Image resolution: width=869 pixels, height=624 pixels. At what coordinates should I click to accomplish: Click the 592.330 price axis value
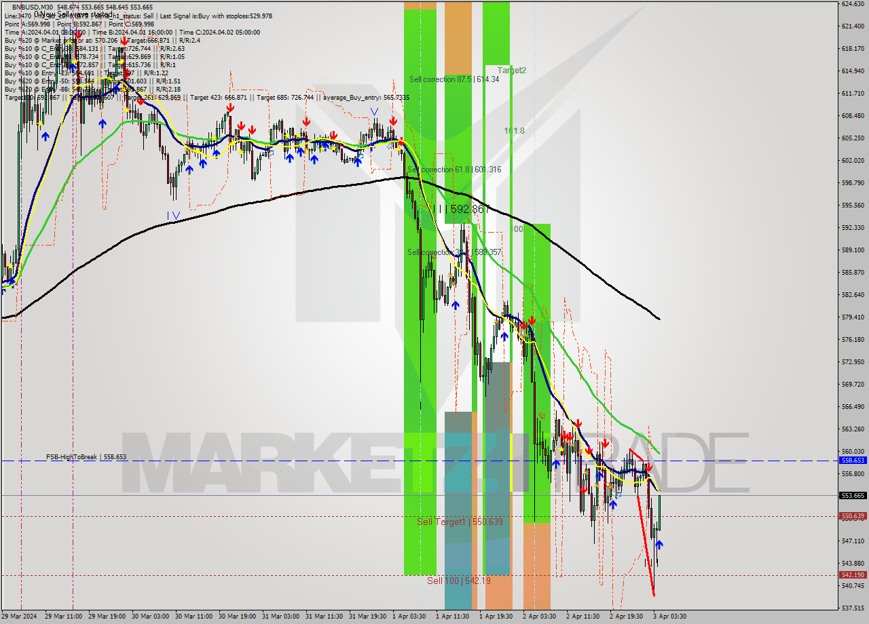pyautogui.click(x=853, y=228)
